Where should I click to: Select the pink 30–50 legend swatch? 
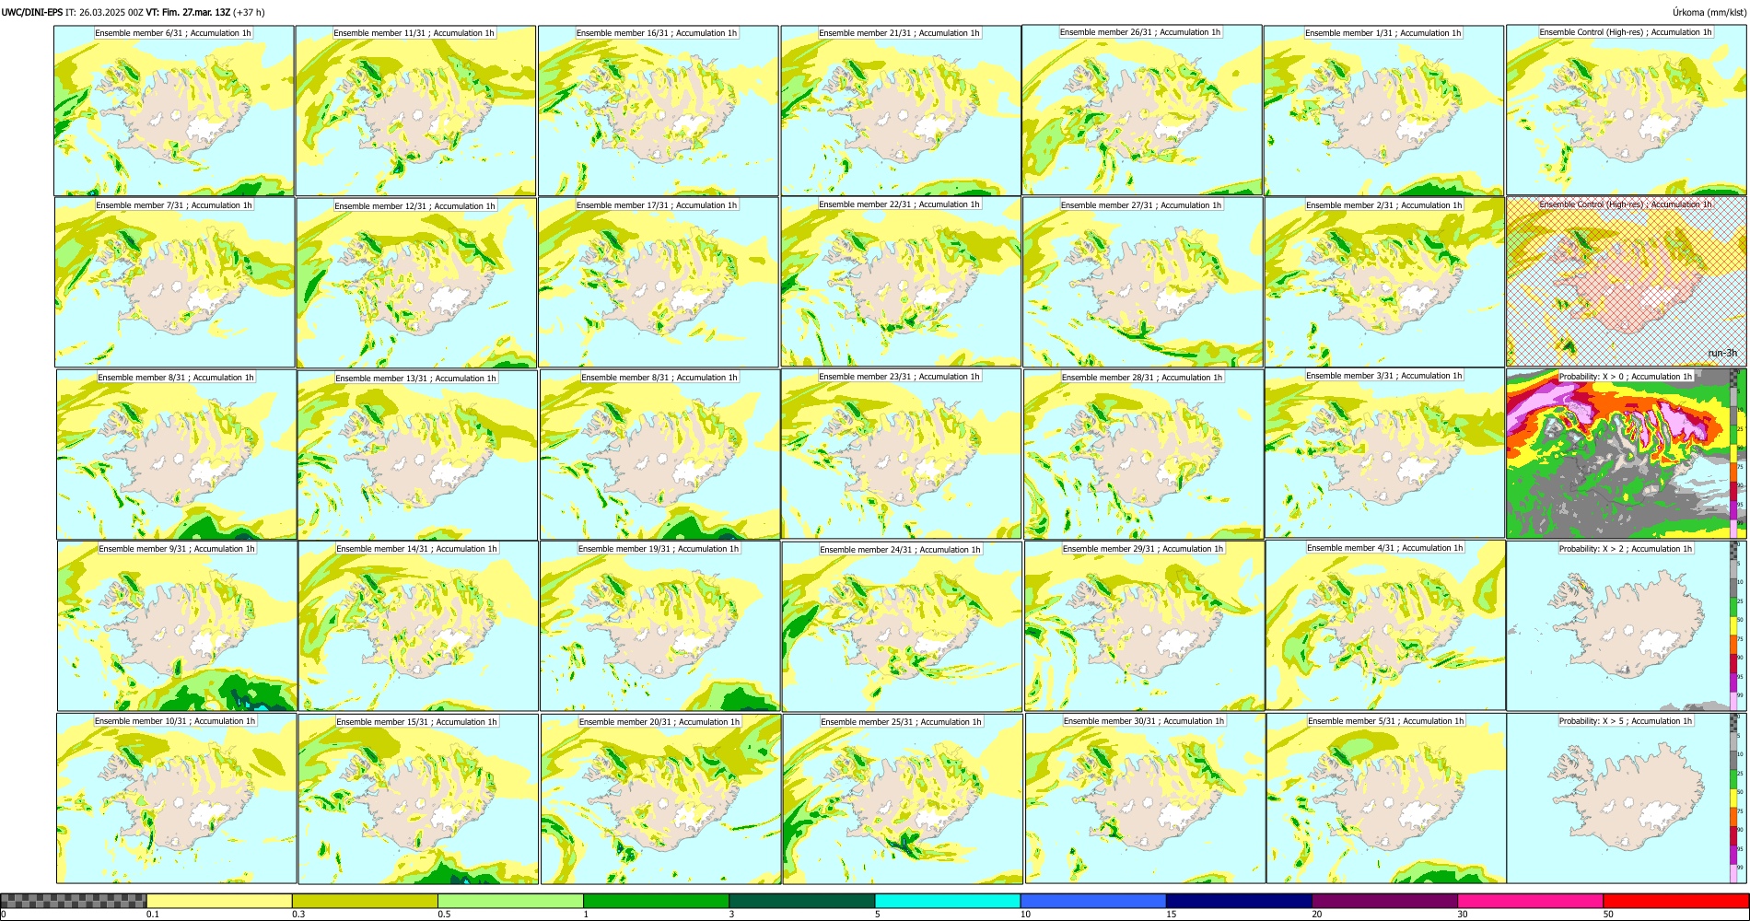click(x=1530, y=901)
